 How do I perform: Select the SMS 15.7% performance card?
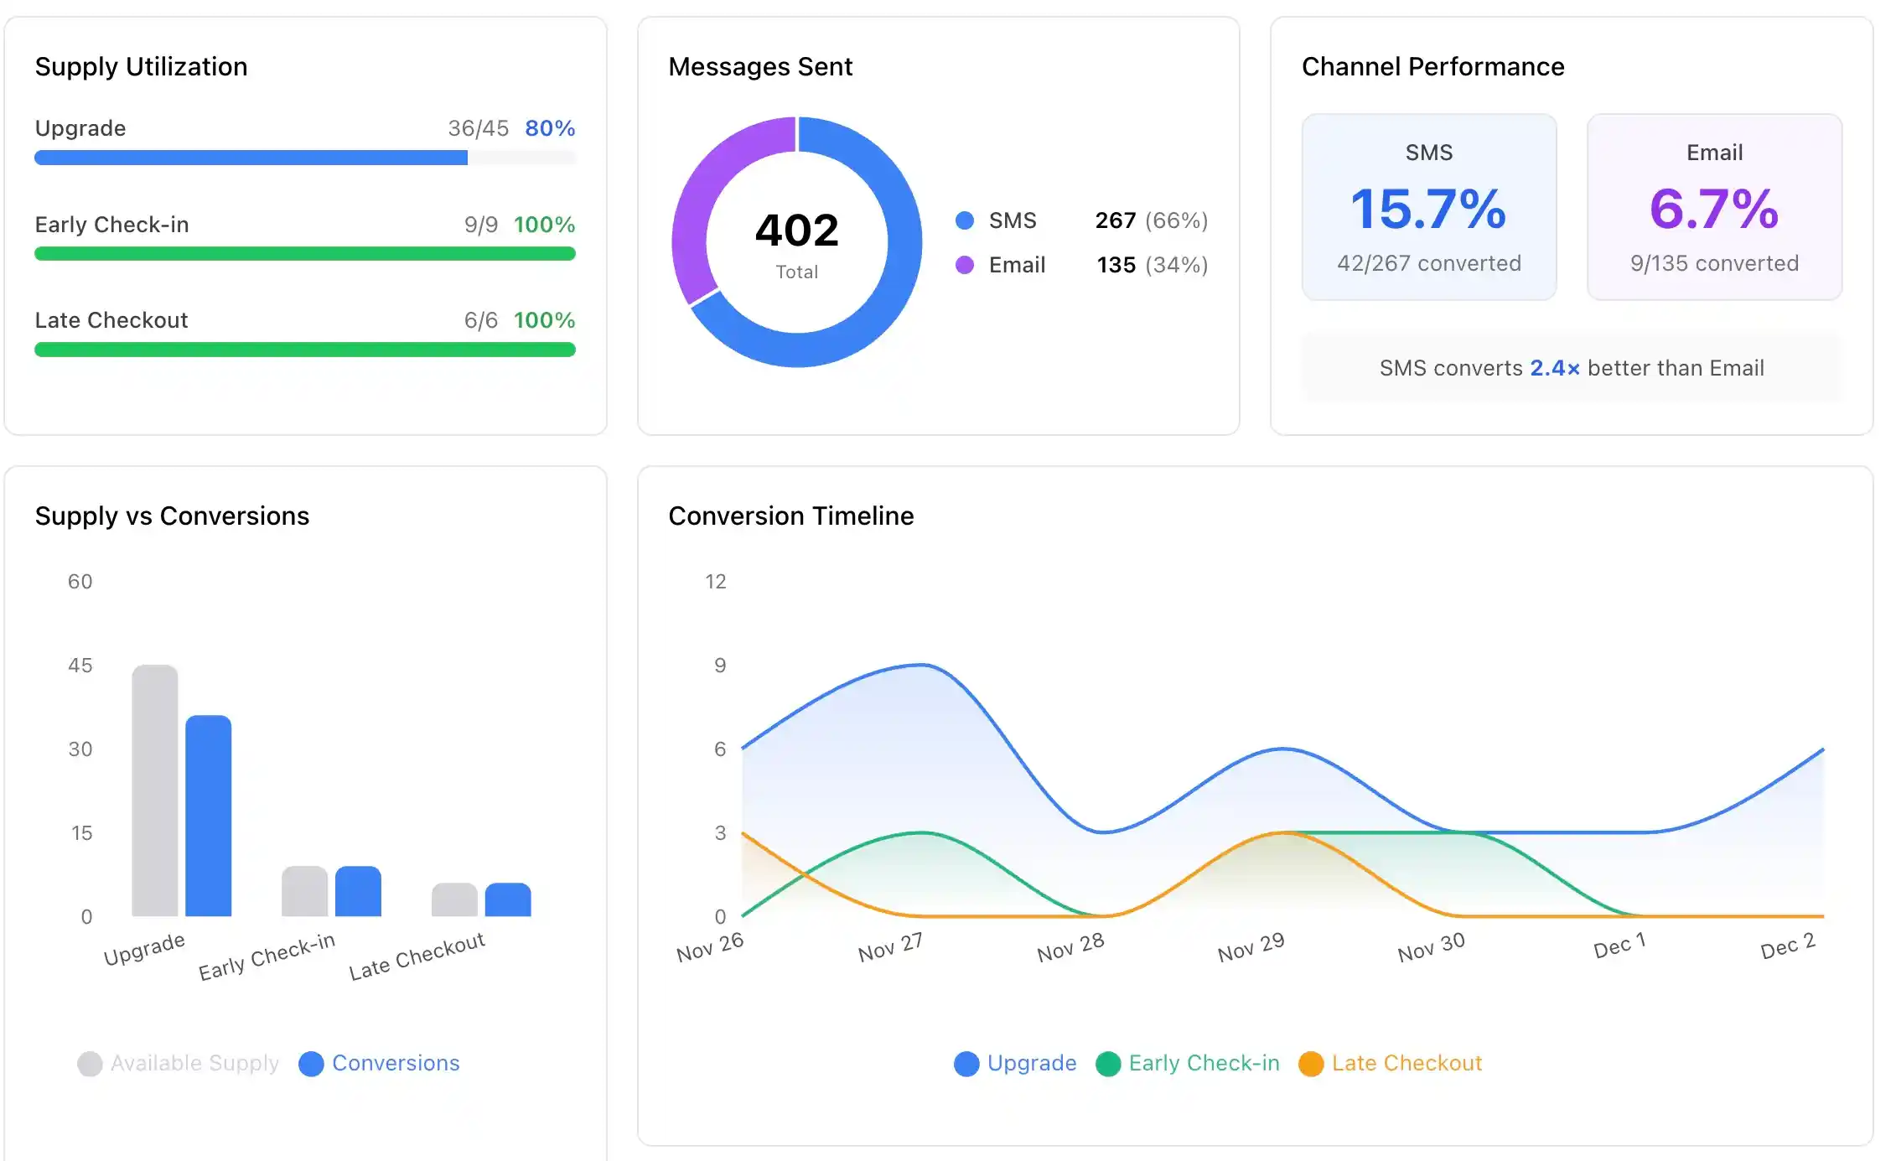[x=1428, y=207]
